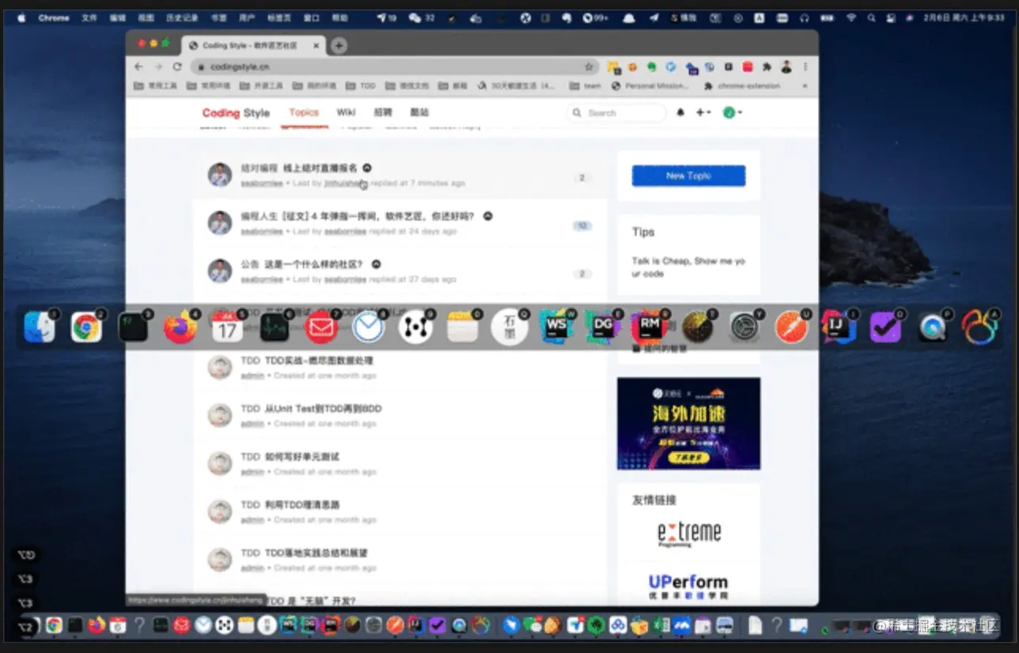Open the Personal Mission bookmark
The width and height of the screenshot is (1019, 653).
[x=650, y=85]
